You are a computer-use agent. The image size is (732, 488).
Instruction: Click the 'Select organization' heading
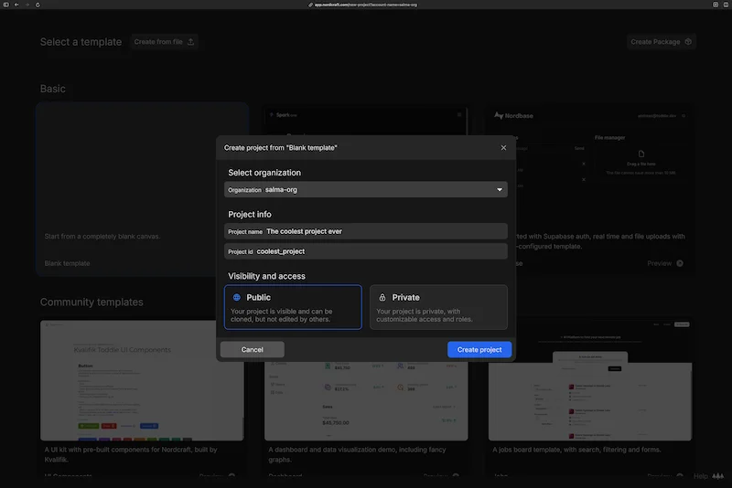(264, 173)
